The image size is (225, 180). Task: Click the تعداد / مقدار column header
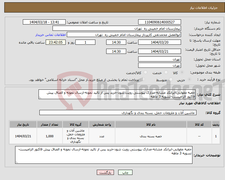(x=49, y=124)
